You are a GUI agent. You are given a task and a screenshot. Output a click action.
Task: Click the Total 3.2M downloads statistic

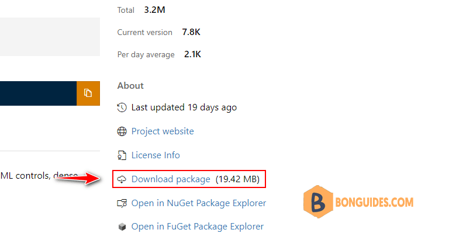point(141,10)
